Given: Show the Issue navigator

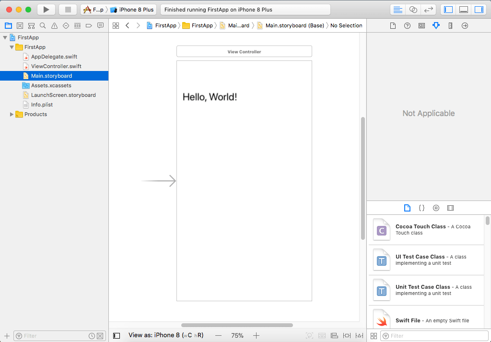Looking at the screenshot, I should tap(54, 25).
